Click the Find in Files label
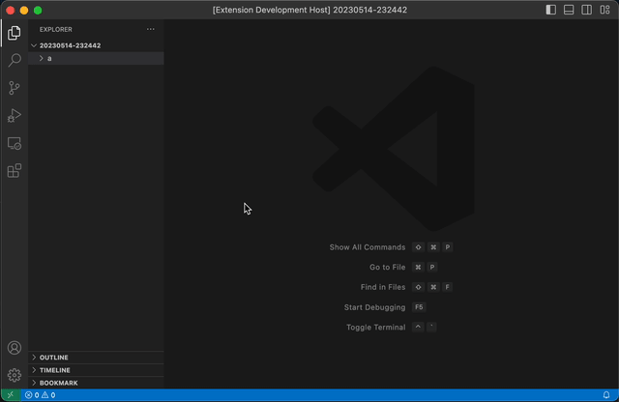Viewport: 619px width, 402px height. pyautogui.click(x=383, y=287)
